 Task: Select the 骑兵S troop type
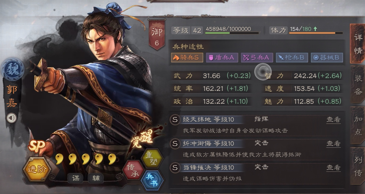click(187, 58)
